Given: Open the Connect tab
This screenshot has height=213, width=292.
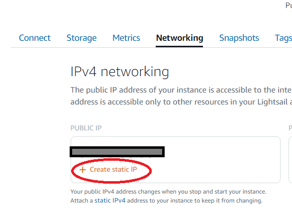Looking at the screenshot, I should [35, 38].
